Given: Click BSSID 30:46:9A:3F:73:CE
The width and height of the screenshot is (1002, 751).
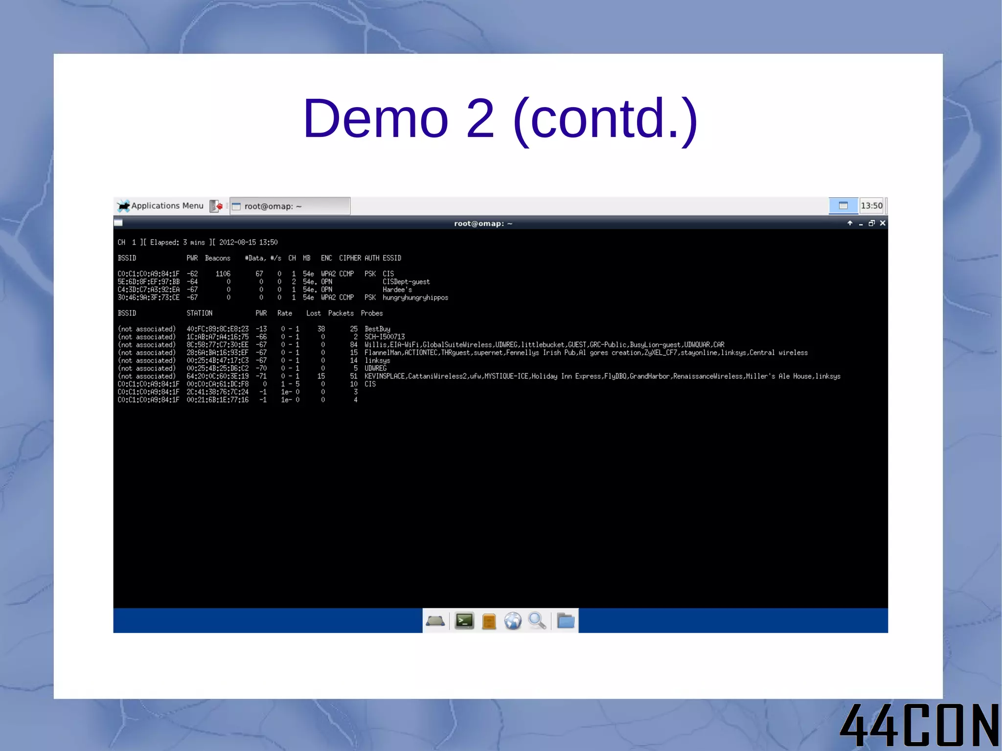Looking at the screenshot, I should [x=148, y=297].
